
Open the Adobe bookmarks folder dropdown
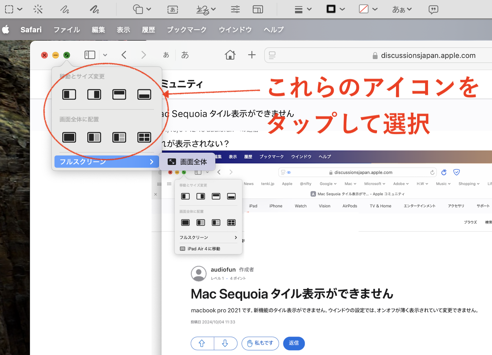tap(401, 184)
